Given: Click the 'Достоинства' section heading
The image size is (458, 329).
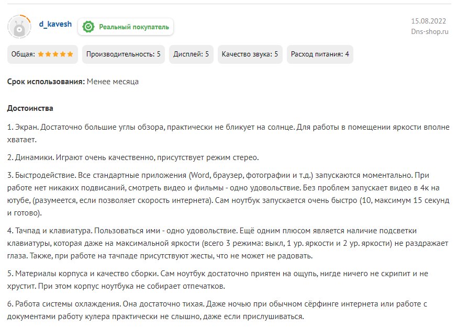Looking at the screenshot, I should [x=30, y=108].
